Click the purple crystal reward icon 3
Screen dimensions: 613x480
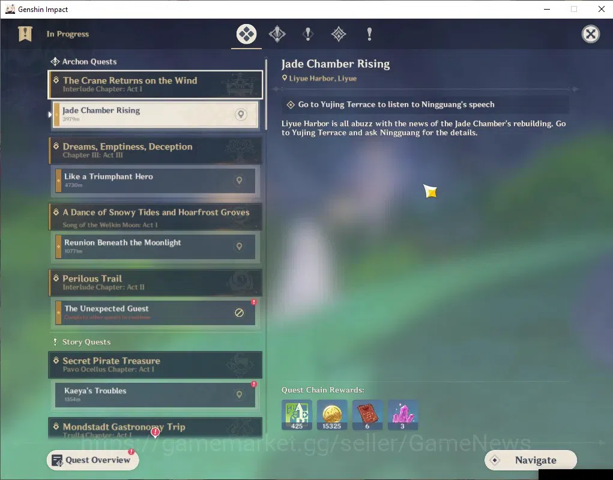tap(403, 415)
